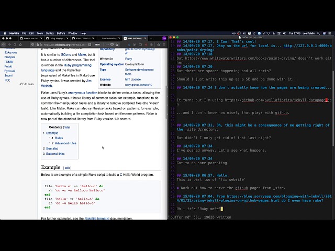Open the Firefox hamburger menu

coord(164,44)
